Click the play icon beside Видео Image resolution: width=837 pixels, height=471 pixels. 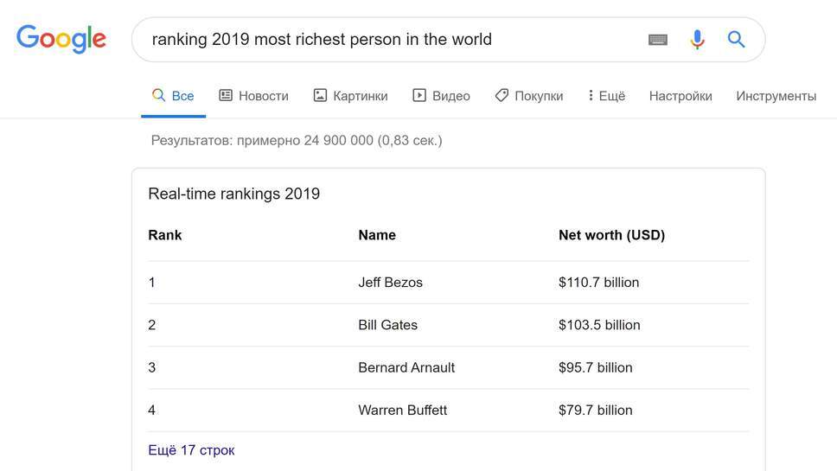coord(419,96)
